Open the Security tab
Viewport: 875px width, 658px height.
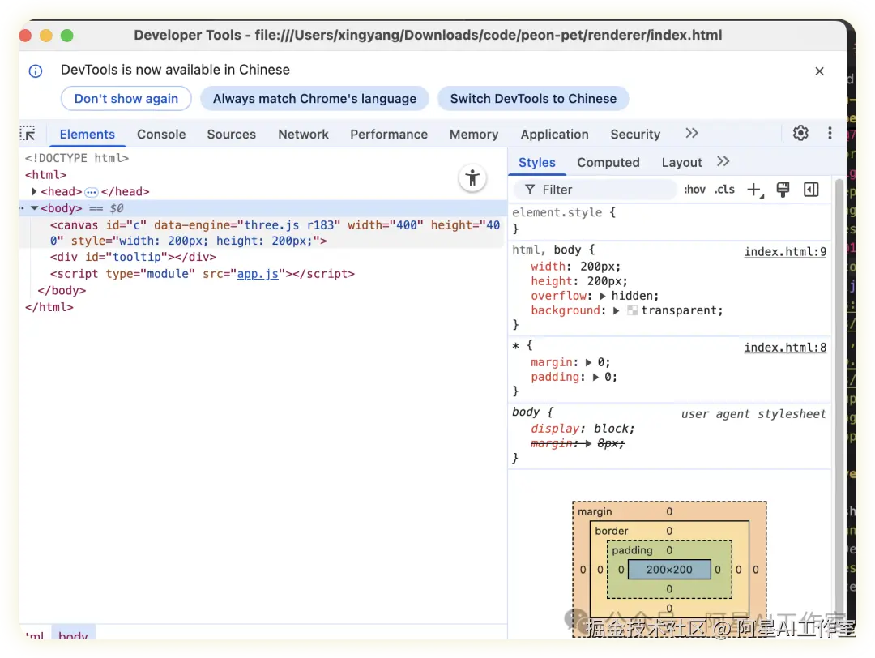click(635, 135)
